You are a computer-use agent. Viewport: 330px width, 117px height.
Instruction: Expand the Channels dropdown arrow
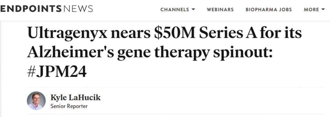193,9
